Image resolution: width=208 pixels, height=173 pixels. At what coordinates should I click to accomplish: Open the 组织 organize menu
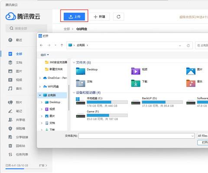tap(45, 55)
